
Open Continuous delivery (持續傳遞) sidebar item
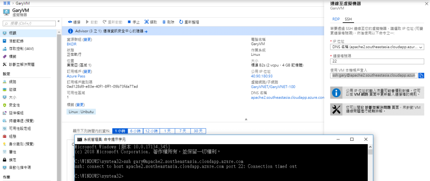[29, 121]
